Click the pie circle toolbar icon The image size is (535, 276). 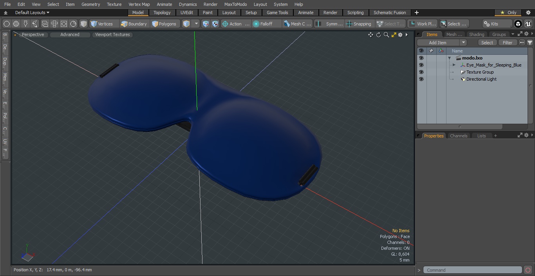[73, 24]
